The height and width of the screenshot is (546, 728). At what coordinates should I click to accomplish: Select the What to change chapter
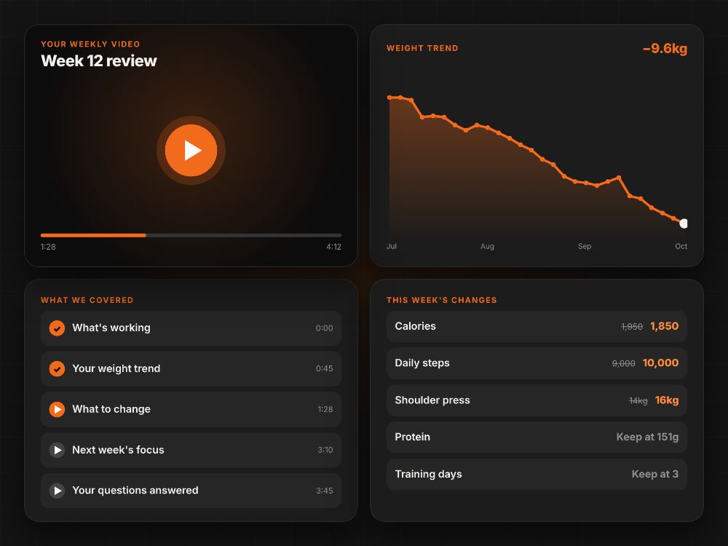click(191, 409)
